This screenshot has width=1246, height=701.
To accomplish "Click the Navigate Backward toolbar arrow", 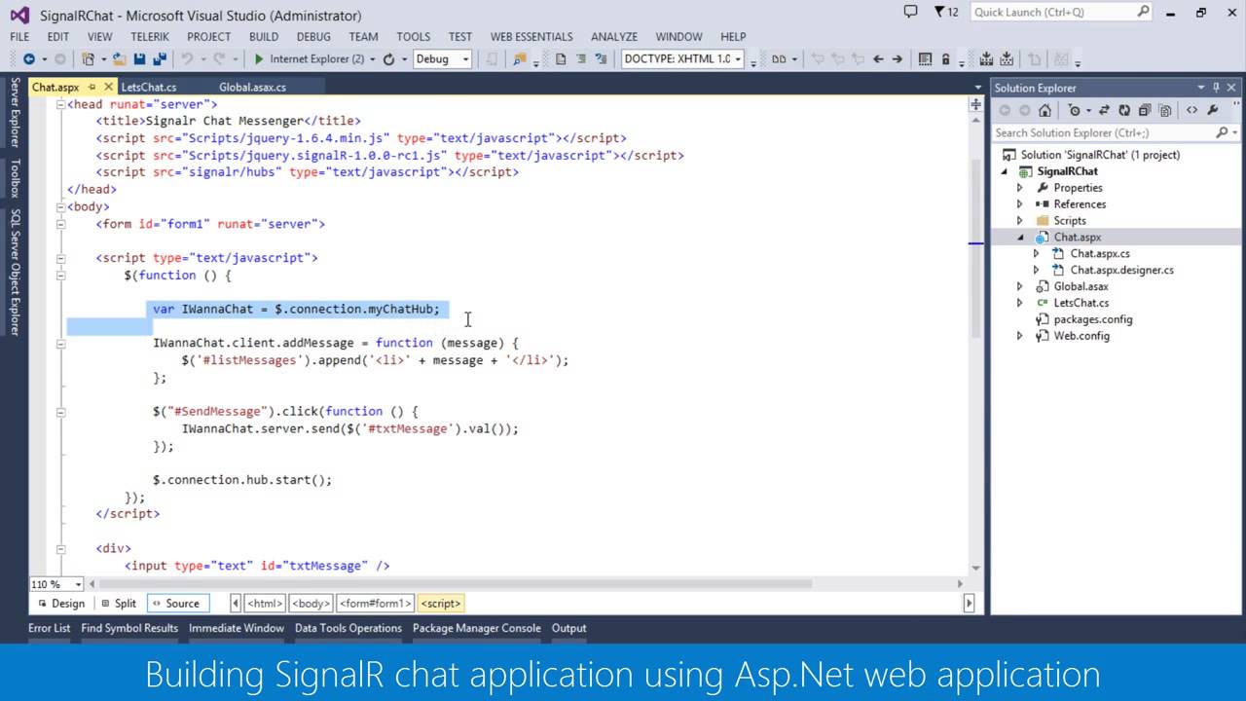I will pos(28,59).
